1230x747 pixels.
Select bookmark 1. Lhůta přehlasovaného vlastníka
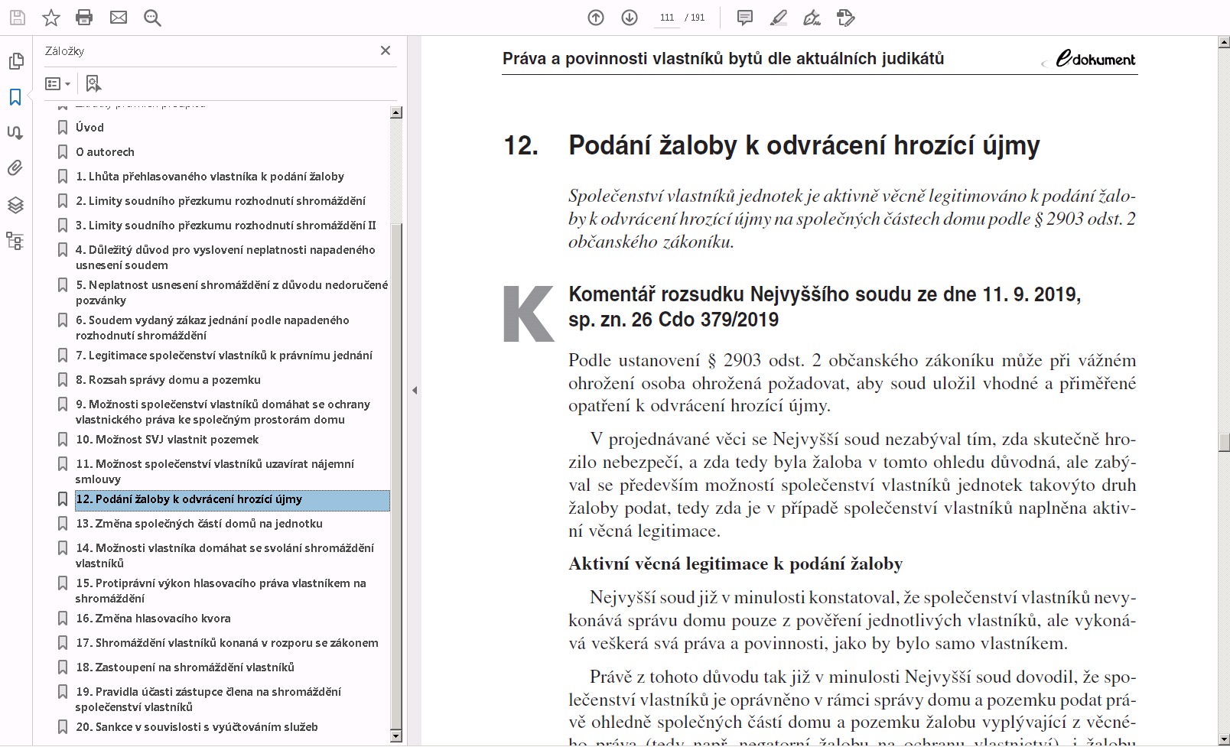click(x=210, y=177)
